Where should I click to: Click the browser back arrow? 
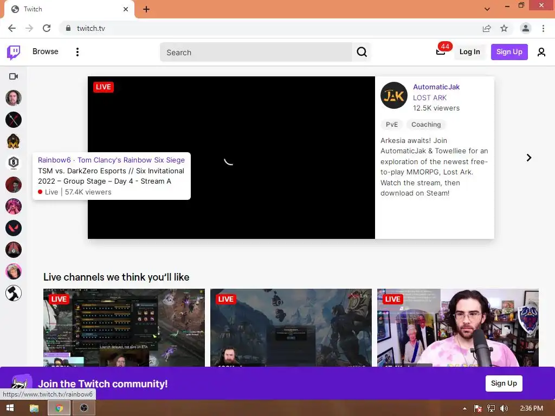12,28
